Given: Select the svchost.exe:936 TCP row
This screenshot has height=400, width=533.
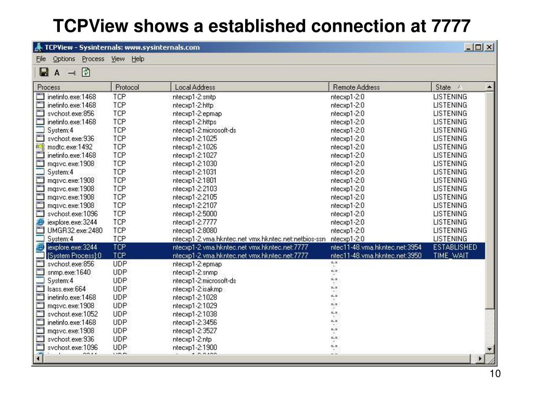Looking at the screenshot, I should point(260,139).
